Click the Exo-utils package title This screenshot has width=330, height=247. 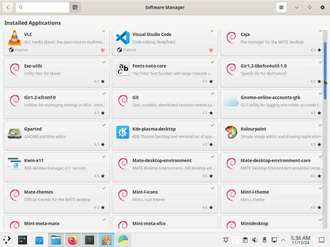coord(33,66)
